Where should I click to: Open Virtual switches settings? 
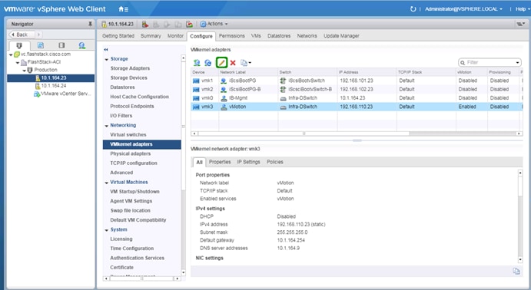[x=128, y=134]
